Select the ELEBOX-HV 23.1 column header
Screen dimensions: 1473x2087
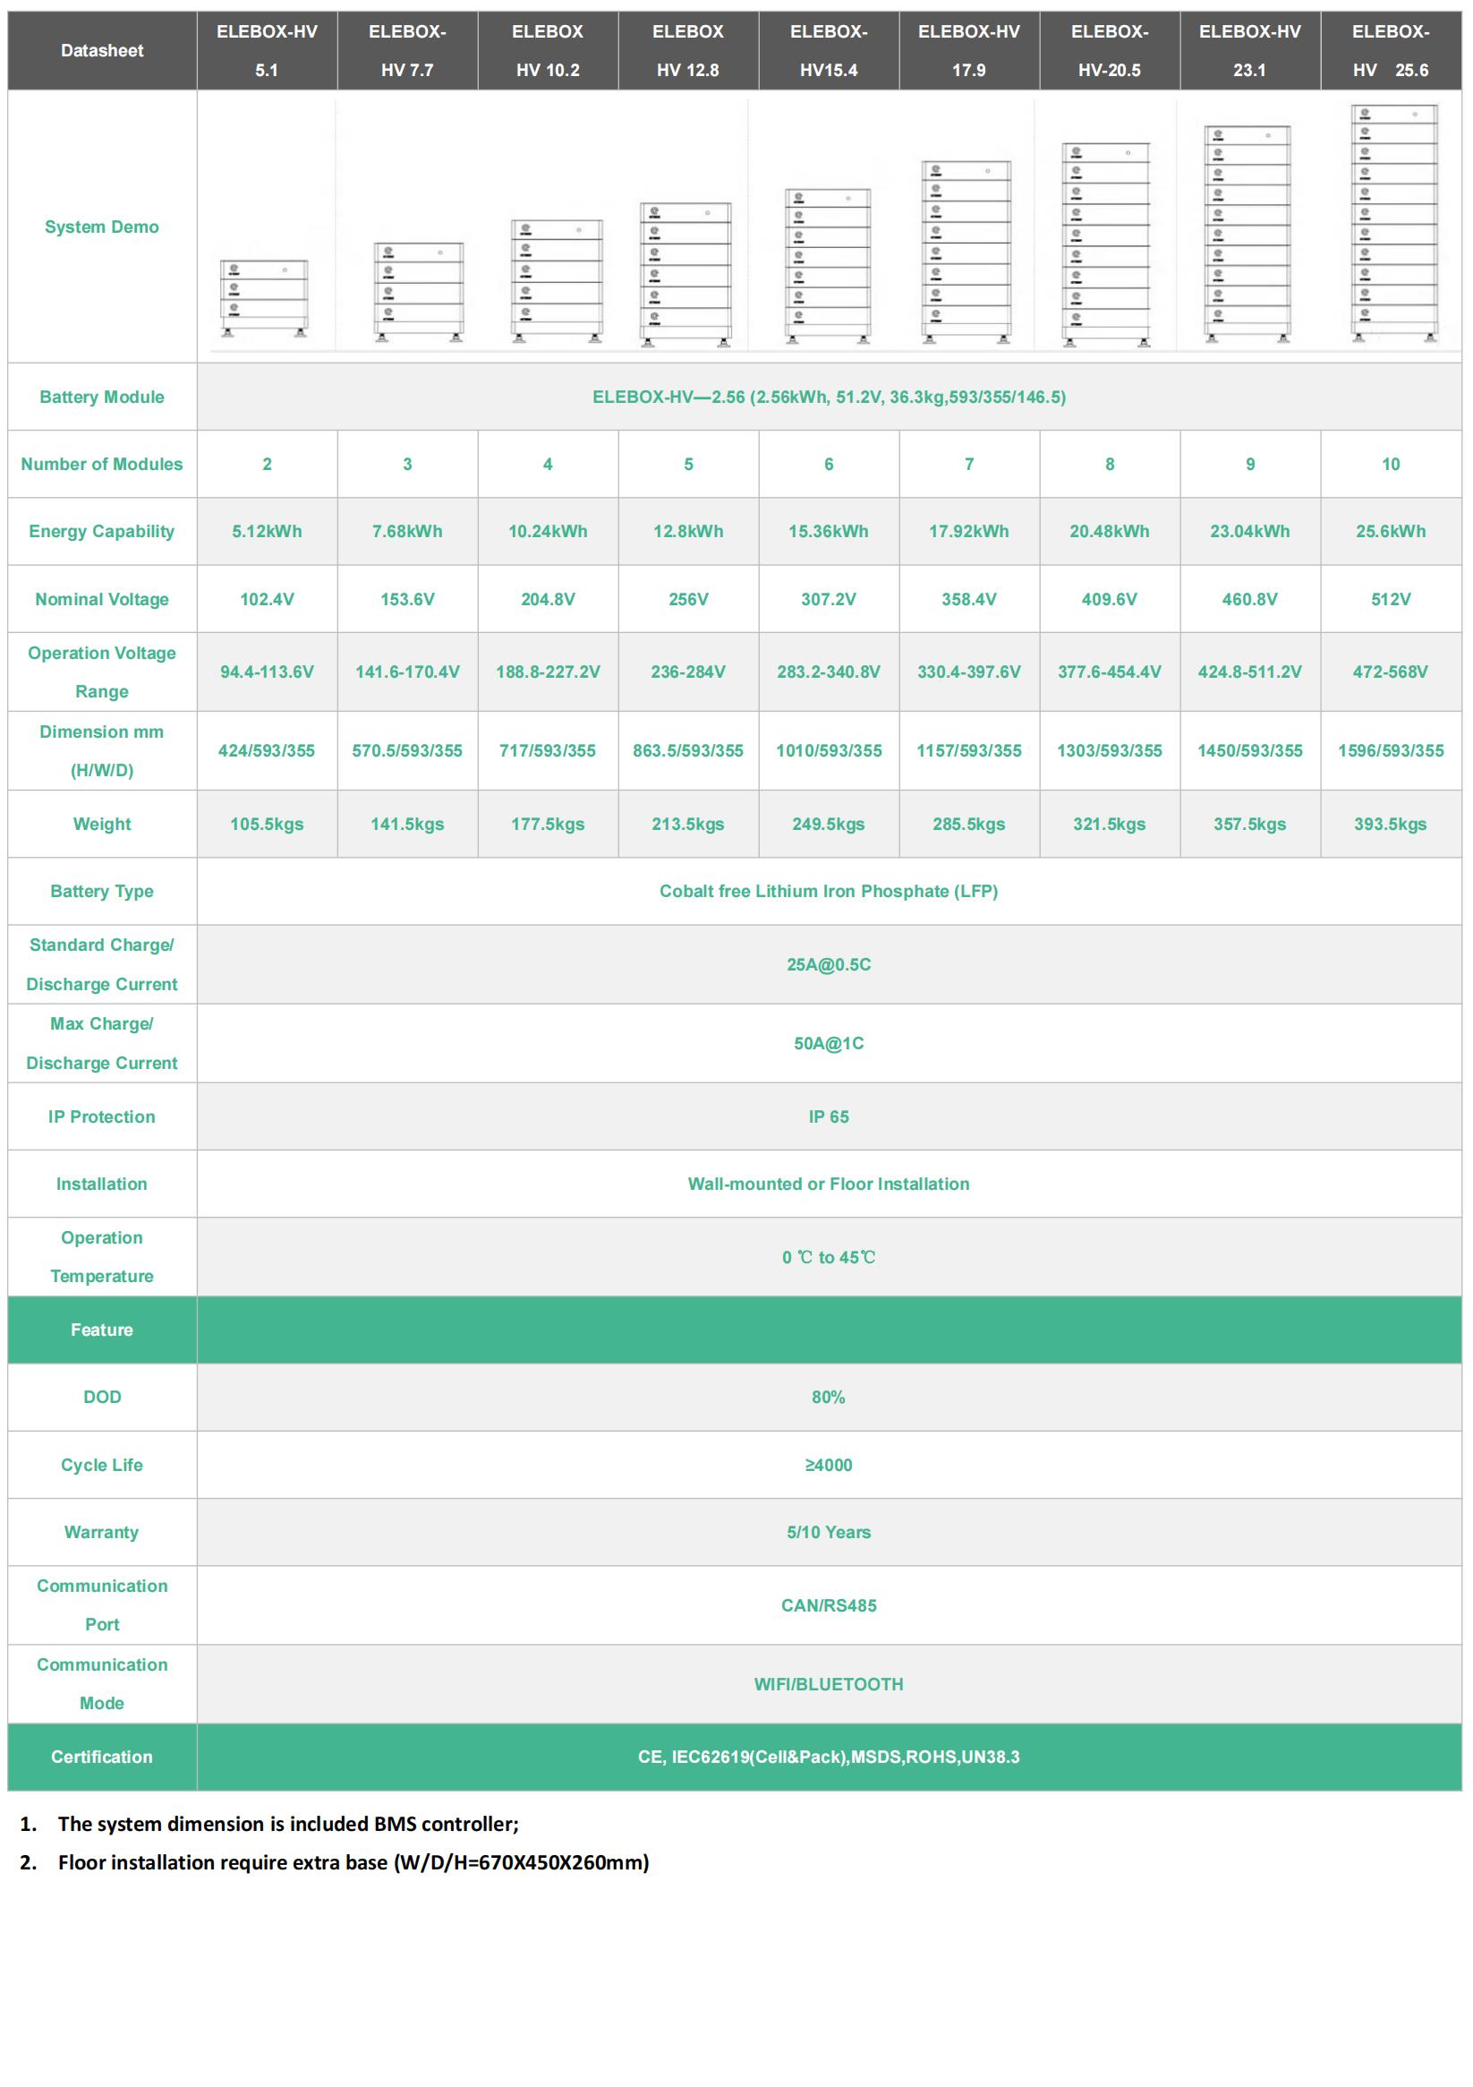[1248, 51]
